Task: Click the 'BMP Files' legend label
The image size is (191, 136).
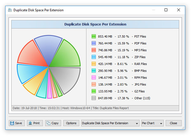Action: [x=140, y=71]
